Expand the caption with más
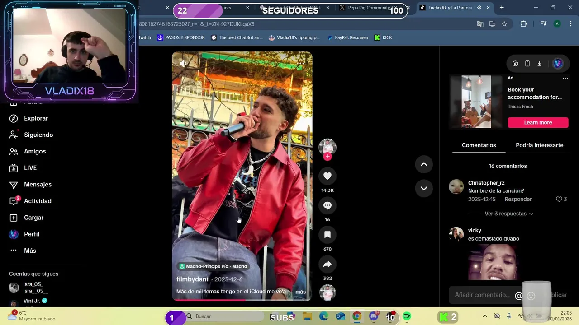The height and width of the screenshot is (325, 579). click(x=300, y=292)
